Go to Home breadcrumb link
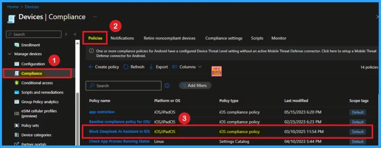381x148 pixels. click(x=13, y=7)
